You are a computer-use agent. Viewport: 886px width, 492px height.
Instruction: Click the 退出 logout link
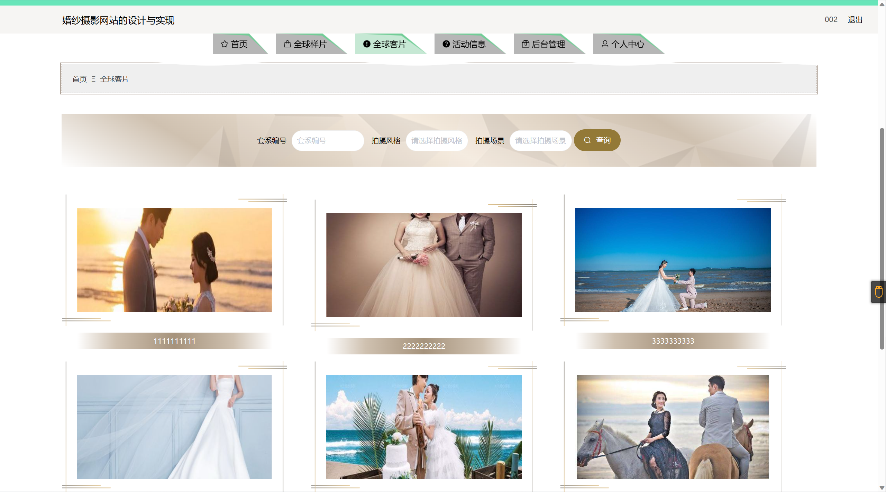tap(855, 20)
